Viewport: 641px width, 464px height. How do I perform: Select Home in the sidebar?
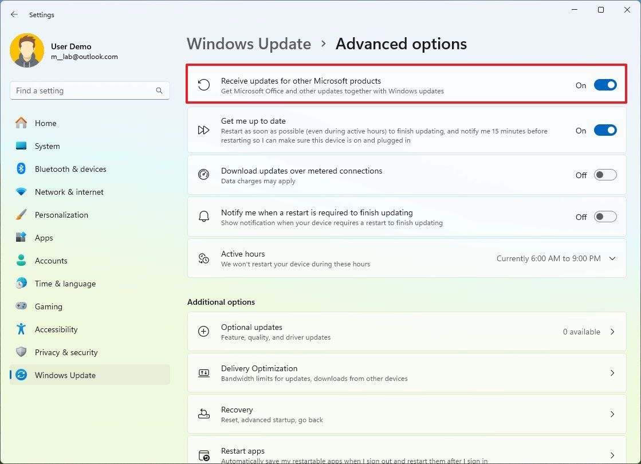(x=45, y=123)
